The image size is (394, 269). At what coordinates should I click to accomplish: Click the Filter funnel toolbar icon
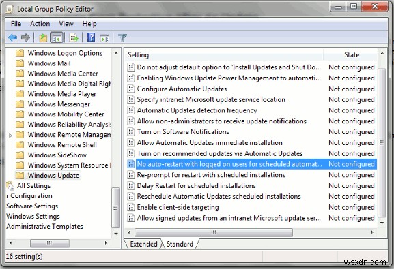(123, 38)
